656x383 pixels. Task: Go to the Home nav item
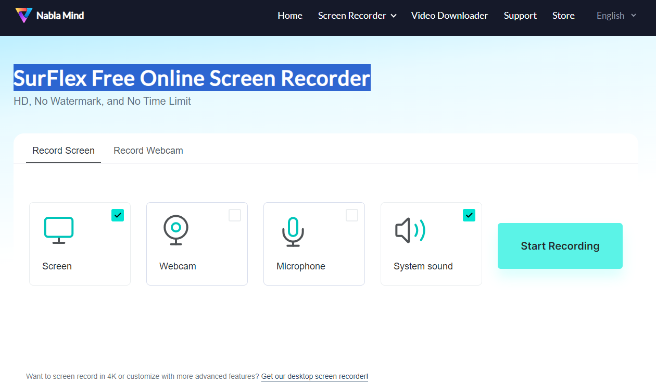pos(290,16)
